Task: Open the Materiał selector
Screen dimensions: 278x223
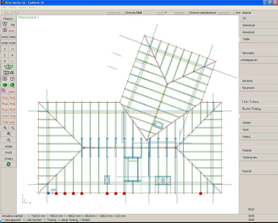Action: 181,13
